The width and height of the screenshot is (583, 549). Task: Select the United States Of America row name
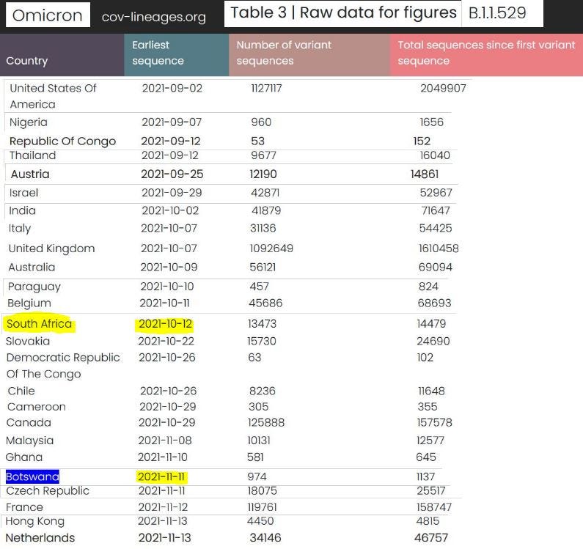coord(53,96)
